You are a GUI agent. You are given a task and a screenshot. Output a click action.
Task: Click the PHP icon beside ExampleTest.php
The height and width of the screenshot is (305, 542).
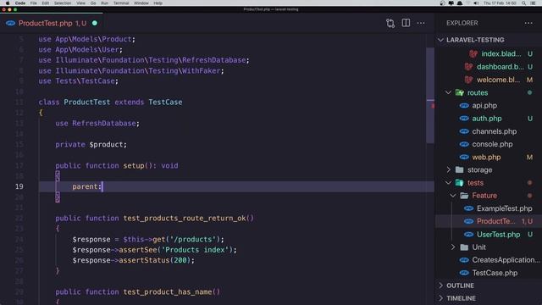click(468, 208)
